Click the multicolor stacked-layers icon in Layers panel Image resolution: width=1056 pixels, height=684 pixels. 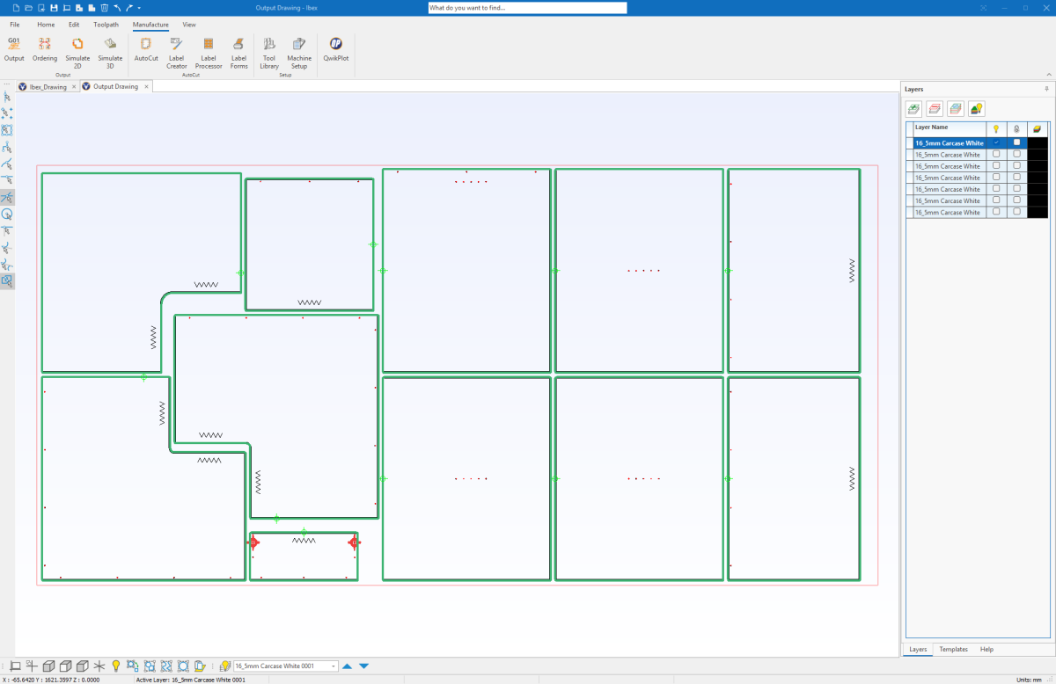955,108
